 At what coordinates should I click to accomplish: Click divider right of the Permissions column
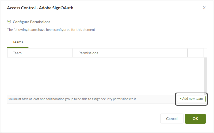(188, 53)
